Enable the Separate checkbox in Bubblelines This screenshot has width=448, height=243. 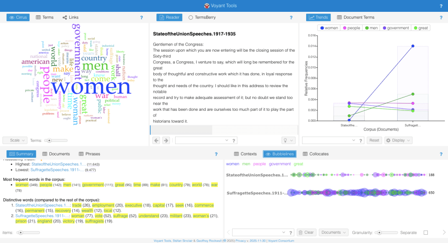tap(426, 232)
